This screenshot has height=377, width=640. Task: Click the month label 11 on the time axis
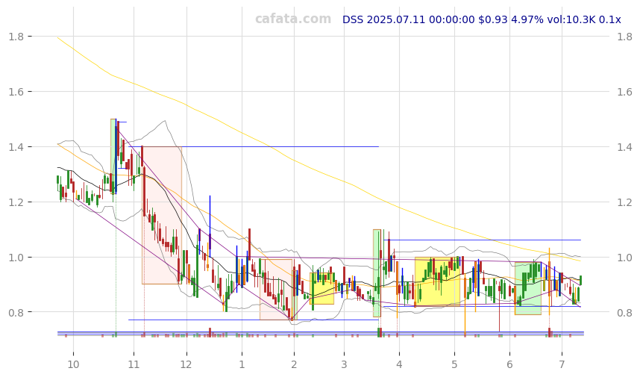tap(134, 364)
